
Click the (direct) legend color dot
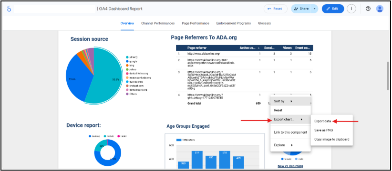[127, 57]
